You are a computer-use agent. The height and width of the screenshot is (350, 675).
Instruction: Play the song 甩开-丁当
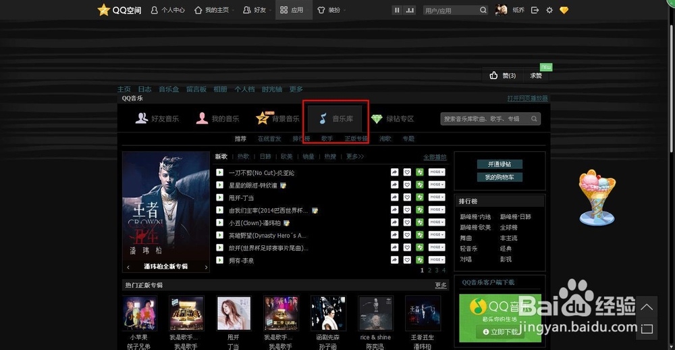click(219, 197)
